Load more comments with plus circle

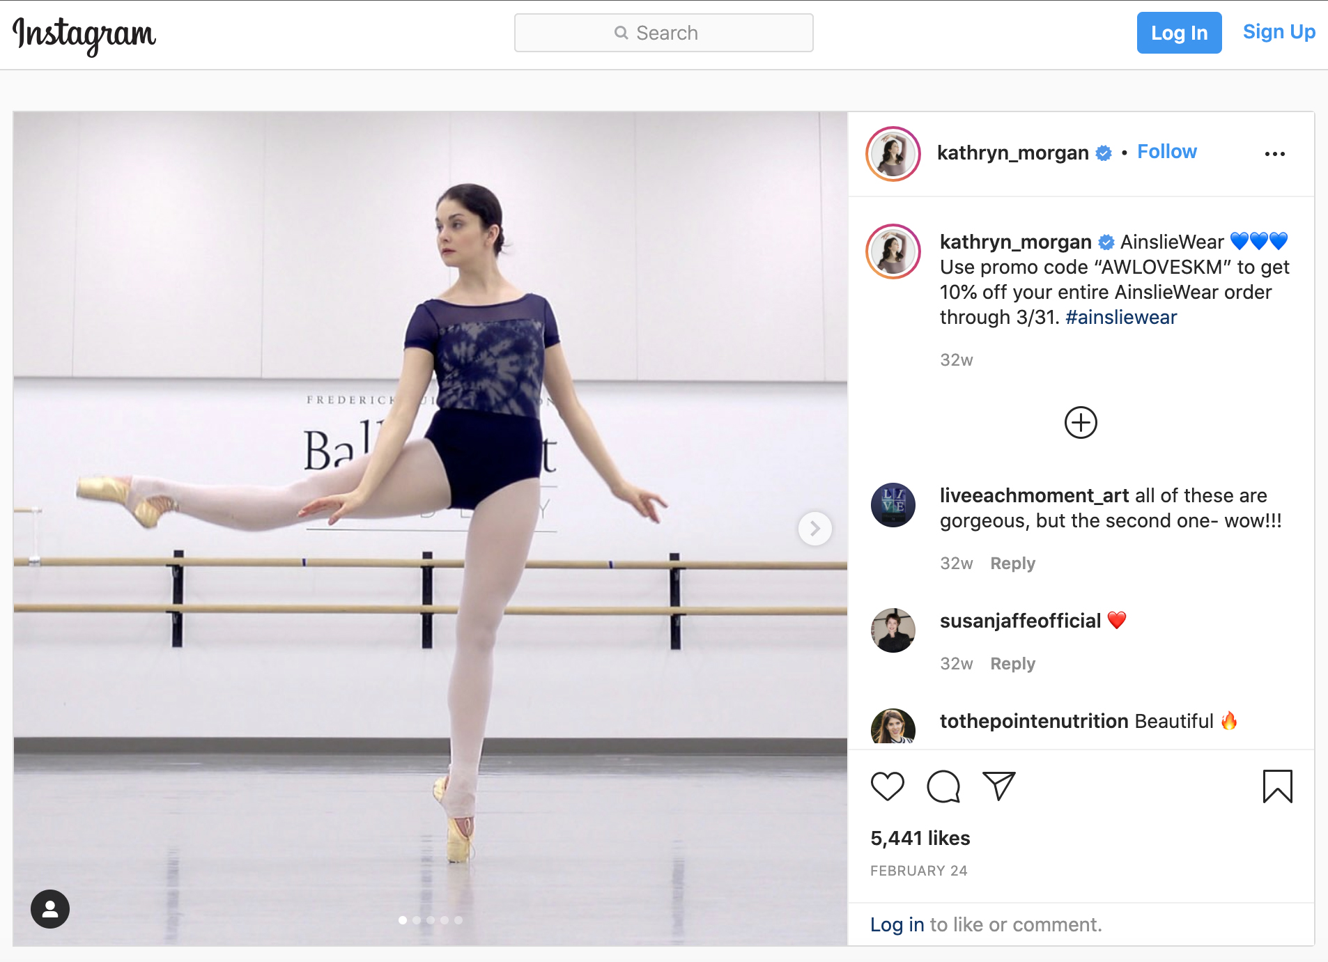tap(1081, 423)
